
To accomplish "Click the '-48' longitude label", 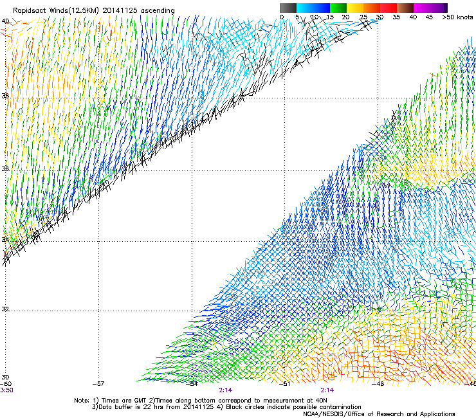I will pyautogui.click(x=378, y=384).
